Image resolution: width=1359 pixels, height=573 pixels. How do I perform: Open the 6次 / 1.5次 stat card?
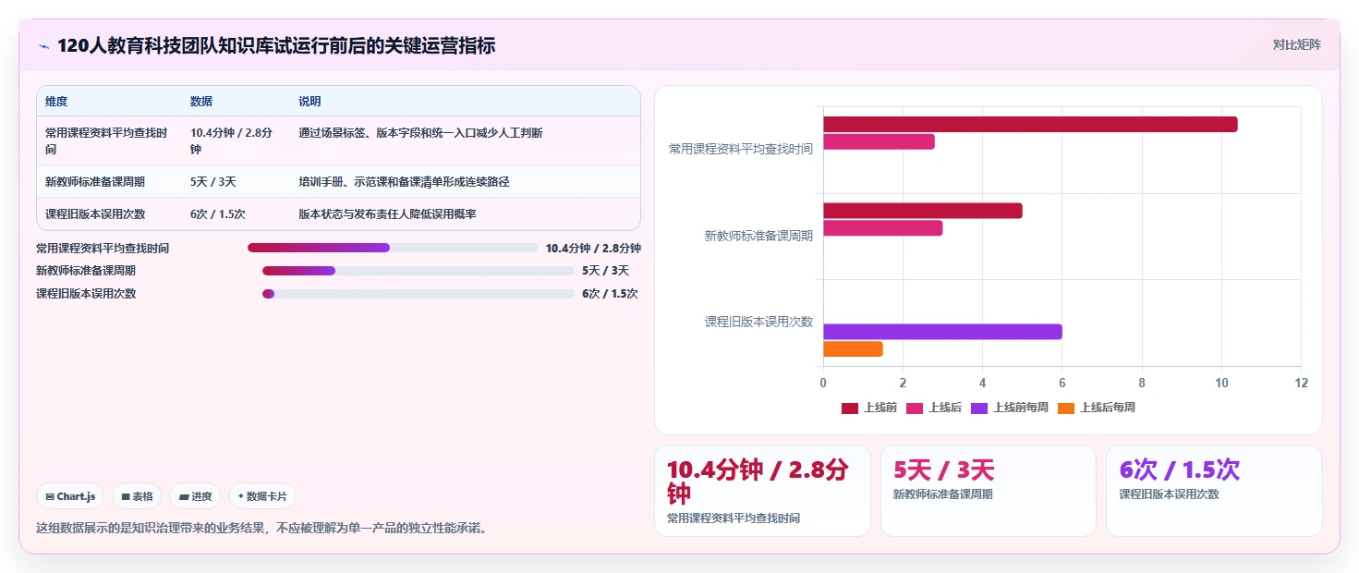(1214, 491)
